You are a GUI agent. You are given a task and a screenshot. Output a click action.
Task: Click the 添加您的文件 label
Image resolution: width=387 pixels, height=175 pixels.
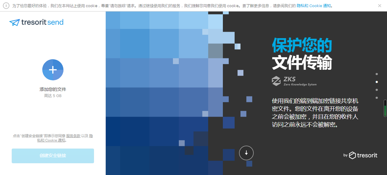point(53,89)
